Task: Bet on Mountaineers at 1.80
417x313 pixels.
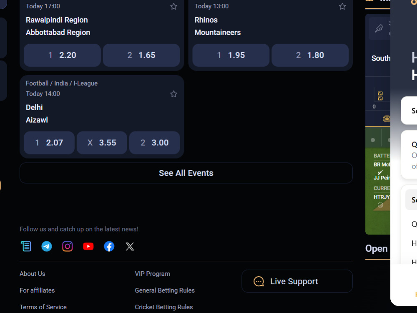Action: [310, 55]
